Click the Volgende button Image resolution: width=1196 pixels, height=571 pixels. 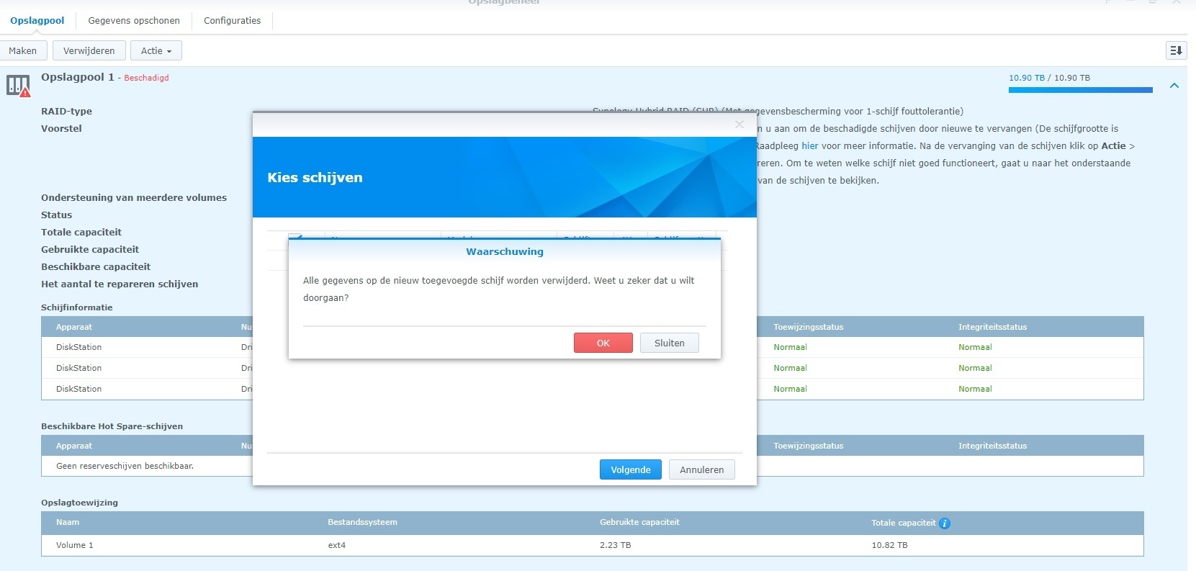(630, 469)
